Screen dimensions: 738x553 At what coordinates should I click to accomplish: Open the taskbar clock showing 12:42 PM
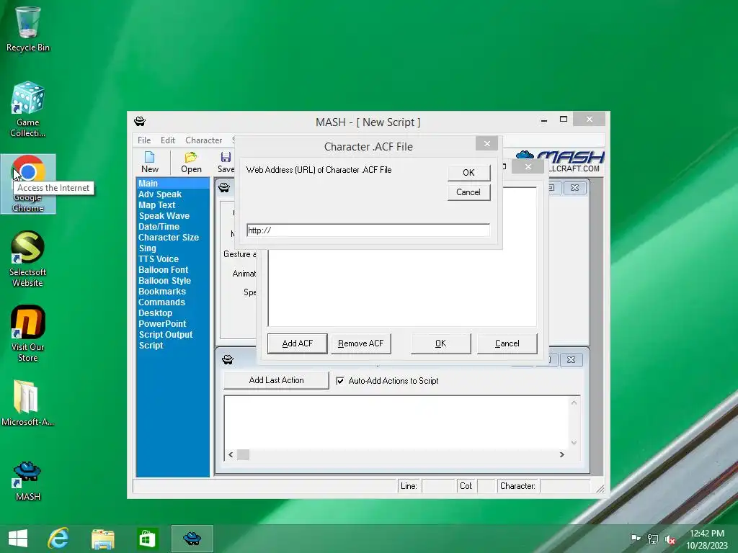click(x=706, y=539)
